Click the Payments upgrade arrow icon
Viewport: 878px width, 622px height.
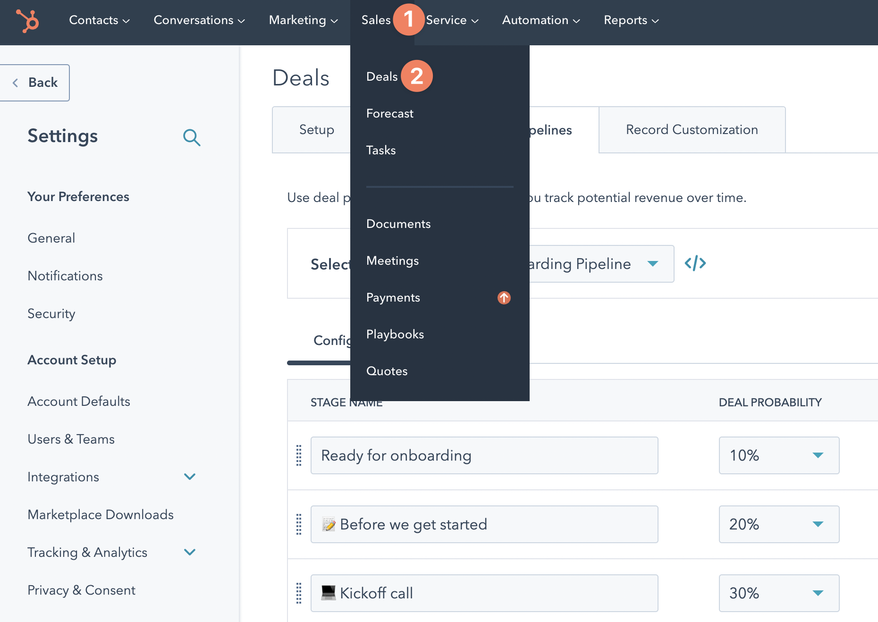[x=504, y=298]
